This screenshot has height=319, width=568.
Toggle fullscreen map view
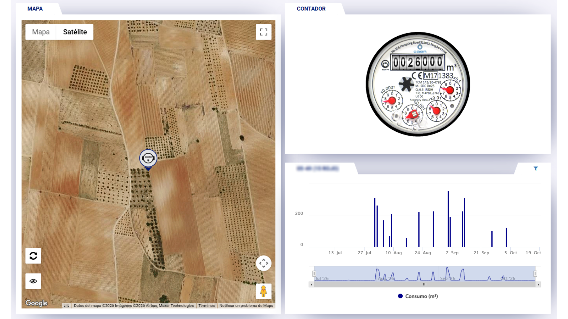pyautogui.click(x=264, y=32)
